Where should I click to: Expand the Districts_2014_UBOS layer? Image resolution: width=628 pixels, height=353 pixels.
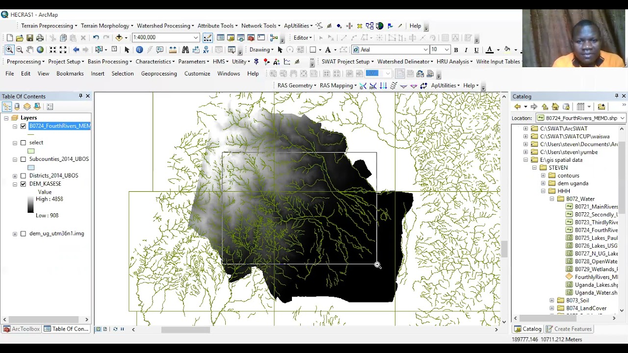(x=15, y=176)
